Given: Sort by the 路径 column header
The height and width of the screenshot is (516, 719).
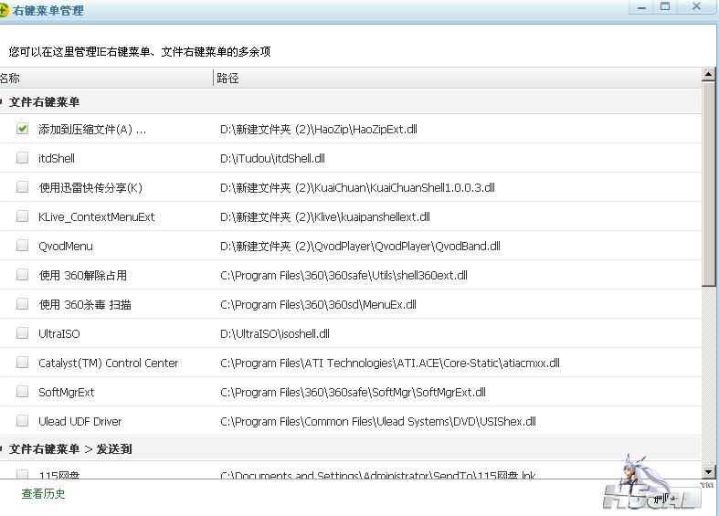Looking at the screenshot, I should coord(457,78).
